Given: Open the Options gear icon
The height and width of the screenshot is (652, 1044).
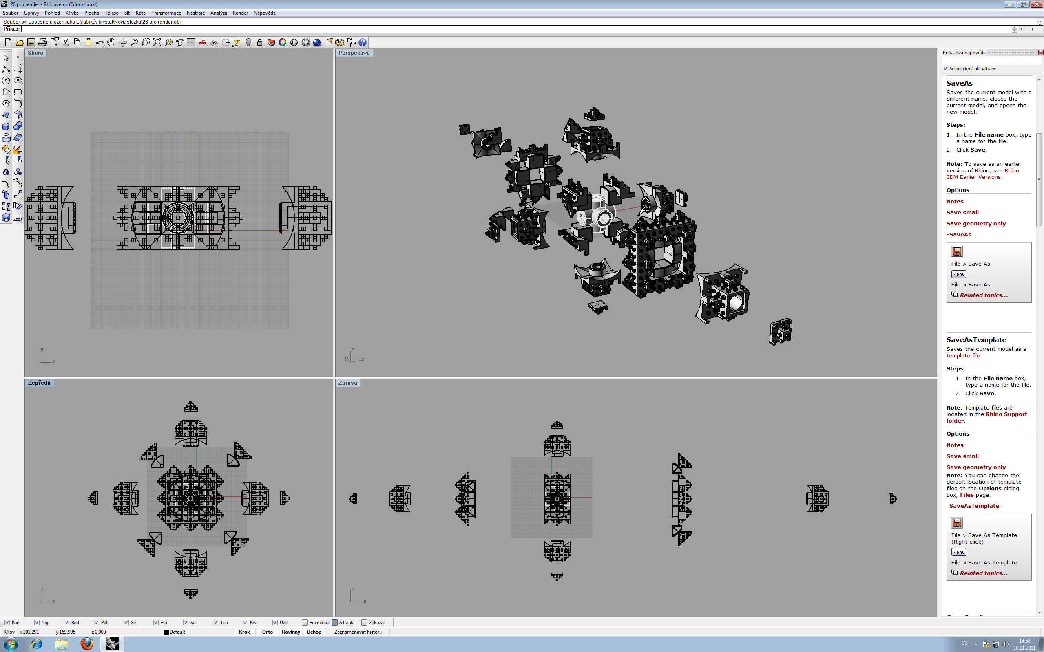Looking at the screenshot, I should point(340,42).
